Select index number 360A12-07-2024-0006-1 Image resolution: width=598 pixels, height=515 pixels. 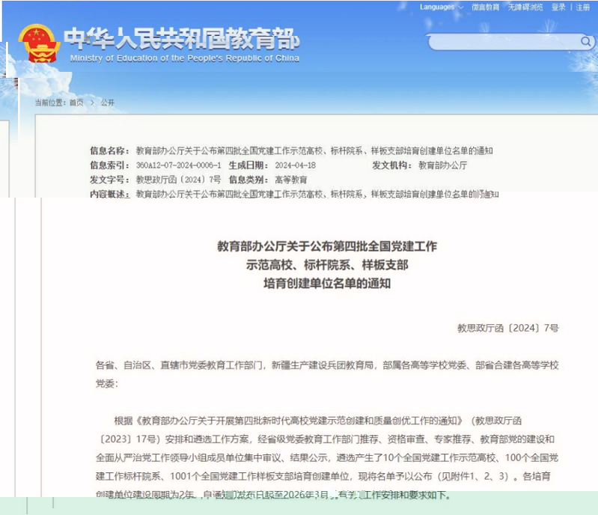178,165
